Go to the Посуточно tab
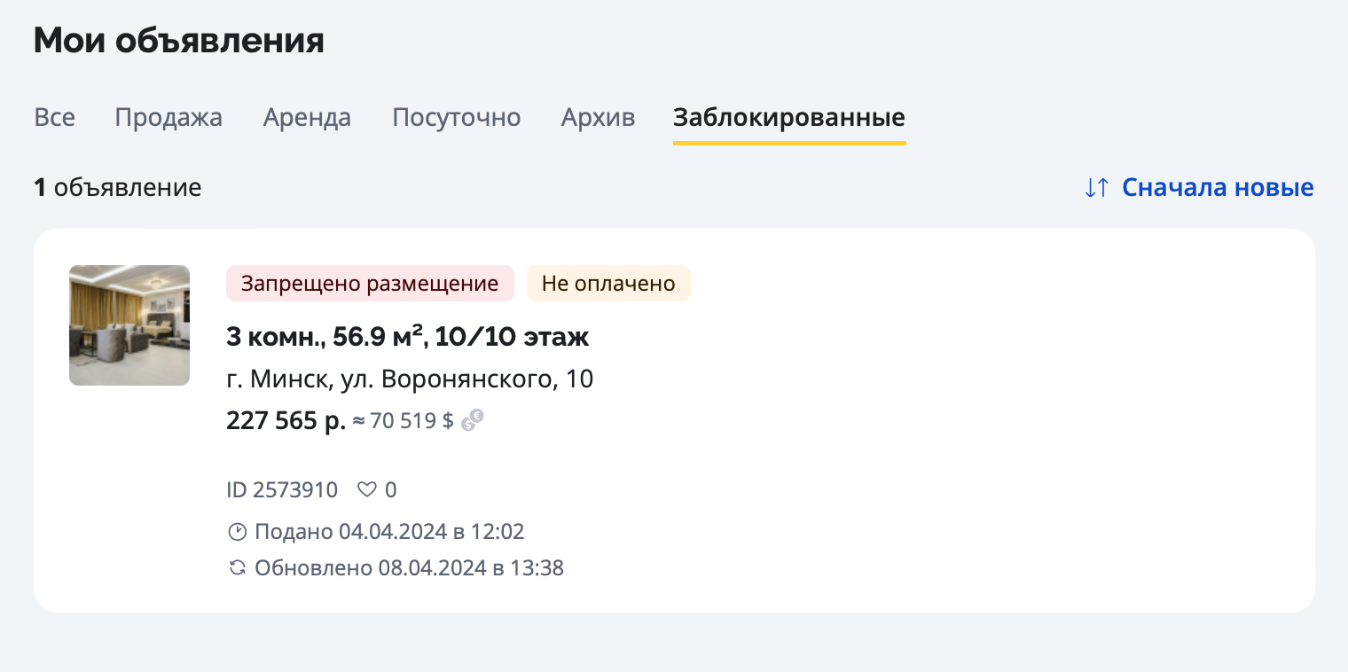The height and width of the screenshot is (672, 1348). pos(456,118)
